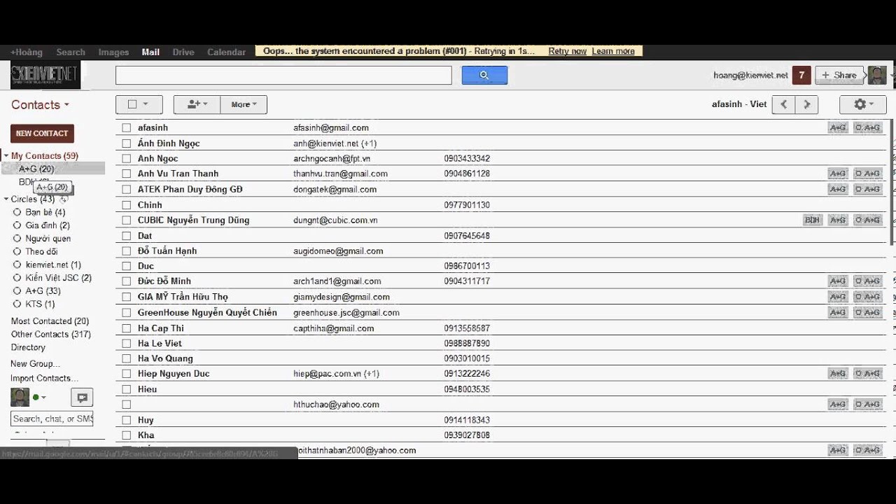Check the box for Dat

click(x=126, y=236)
